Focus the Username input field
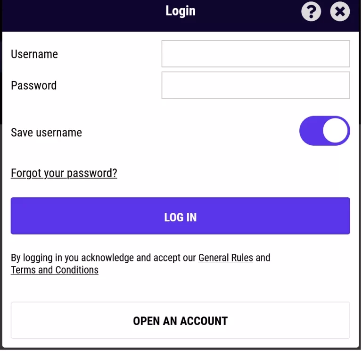Screen dimensions: 362x351 pyautogui.click(x=255, y=54)
